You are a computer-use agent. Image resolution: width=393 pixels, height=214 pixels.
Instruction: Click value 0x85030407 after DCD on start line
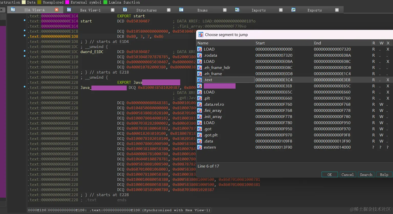point(138,21)
